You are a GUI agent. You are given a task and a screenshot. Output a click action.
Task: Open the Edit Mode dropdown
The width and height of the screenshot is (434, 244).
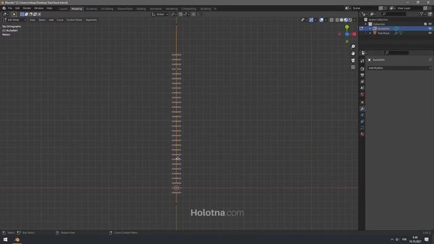15,20
